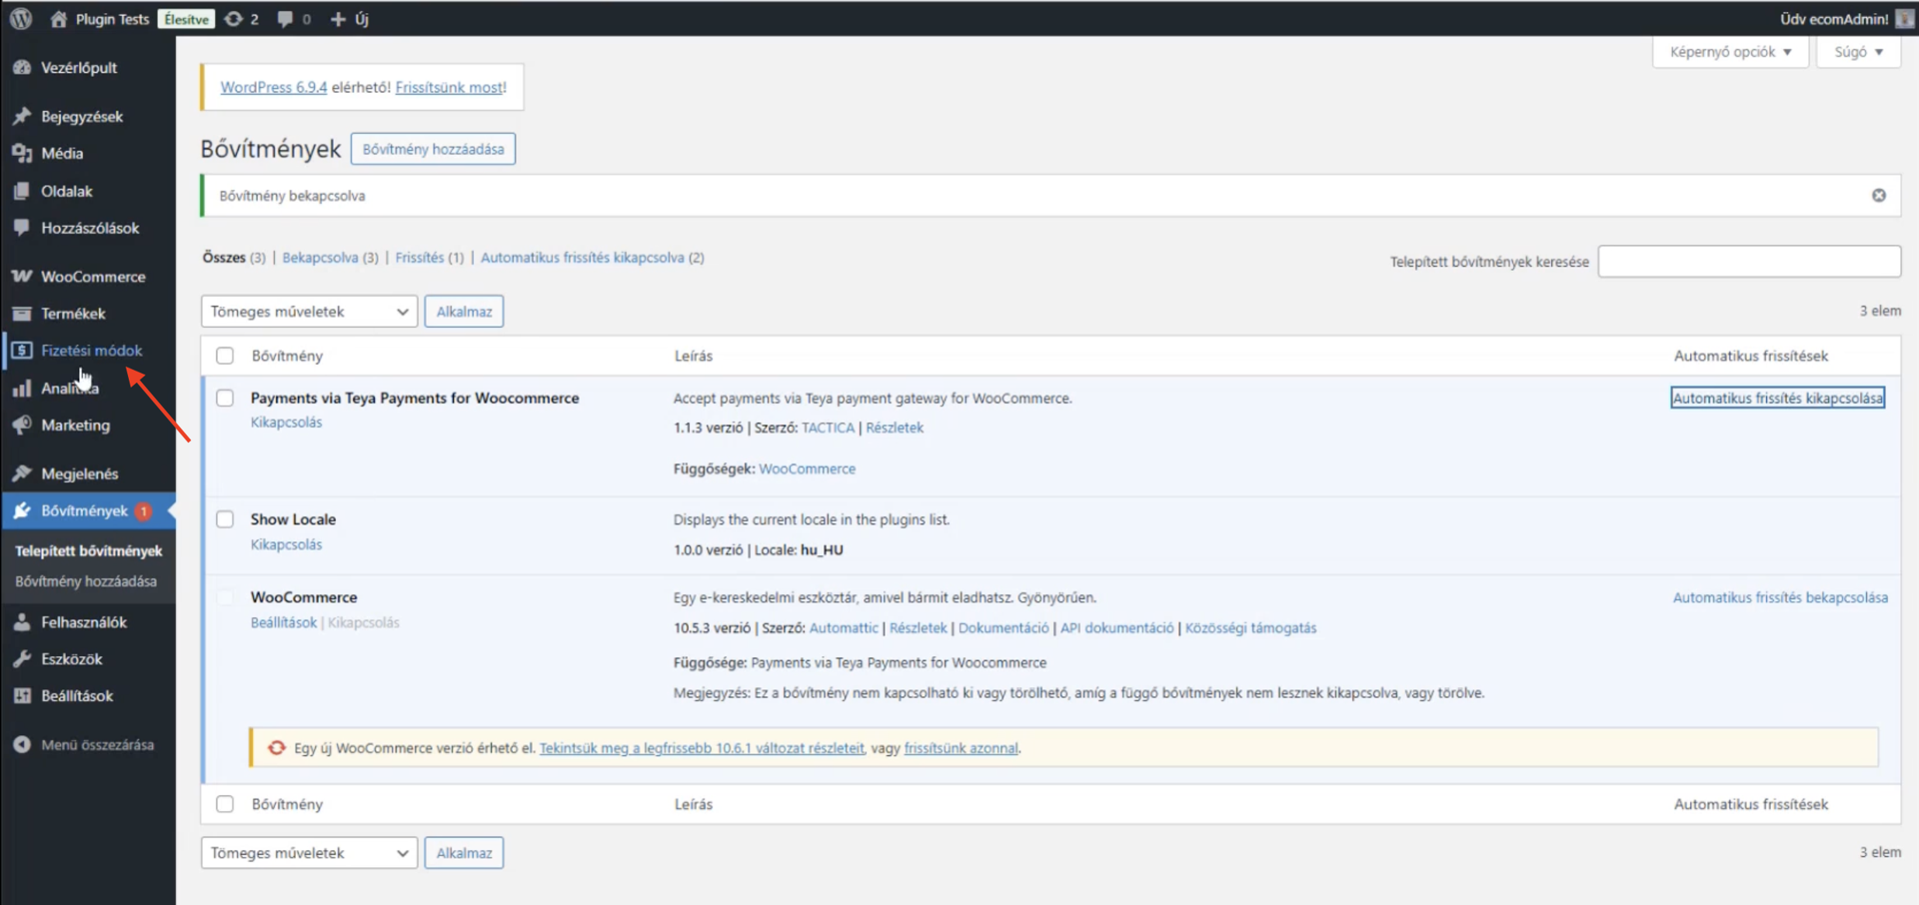
Task: Click the ecomAdmin avatar icon
Action: pos(1905,19)
